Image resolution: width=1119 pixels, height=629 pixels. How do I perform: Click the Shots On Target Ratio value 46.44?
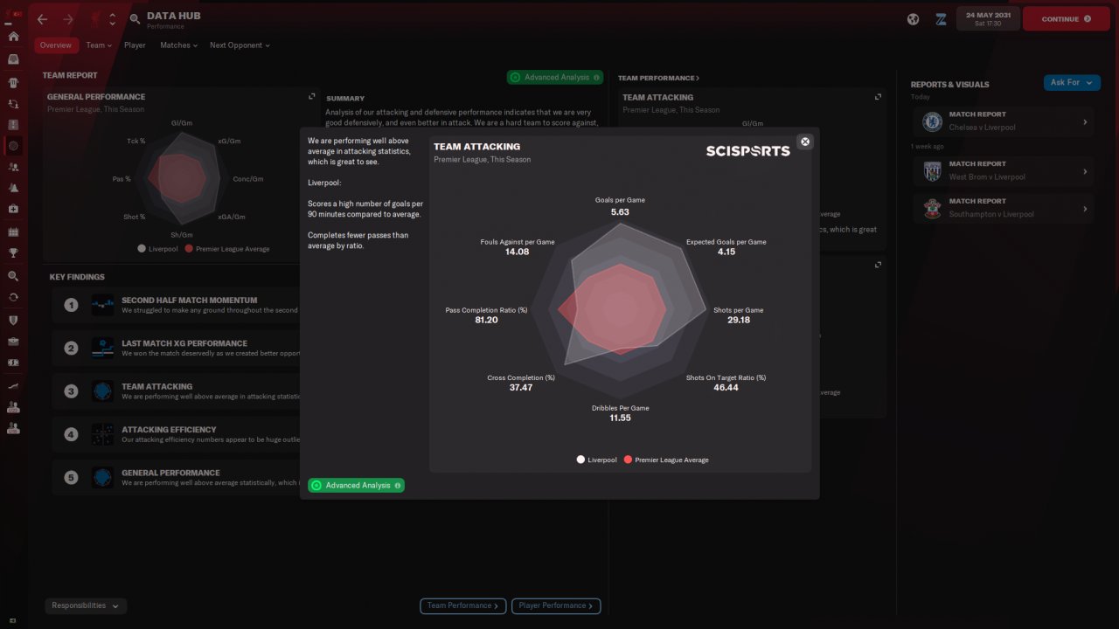[x=726, y=388]
